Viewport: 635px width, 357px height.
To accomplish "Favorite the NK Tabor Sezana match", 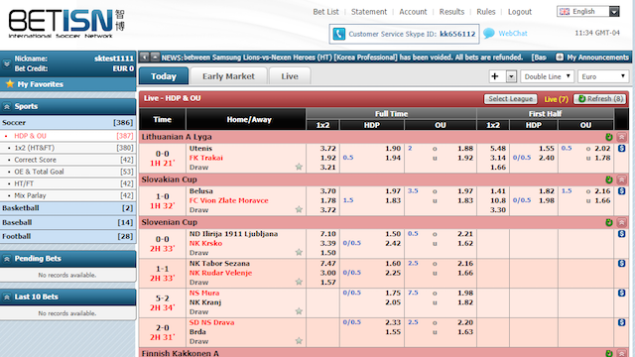I will 299,282.
